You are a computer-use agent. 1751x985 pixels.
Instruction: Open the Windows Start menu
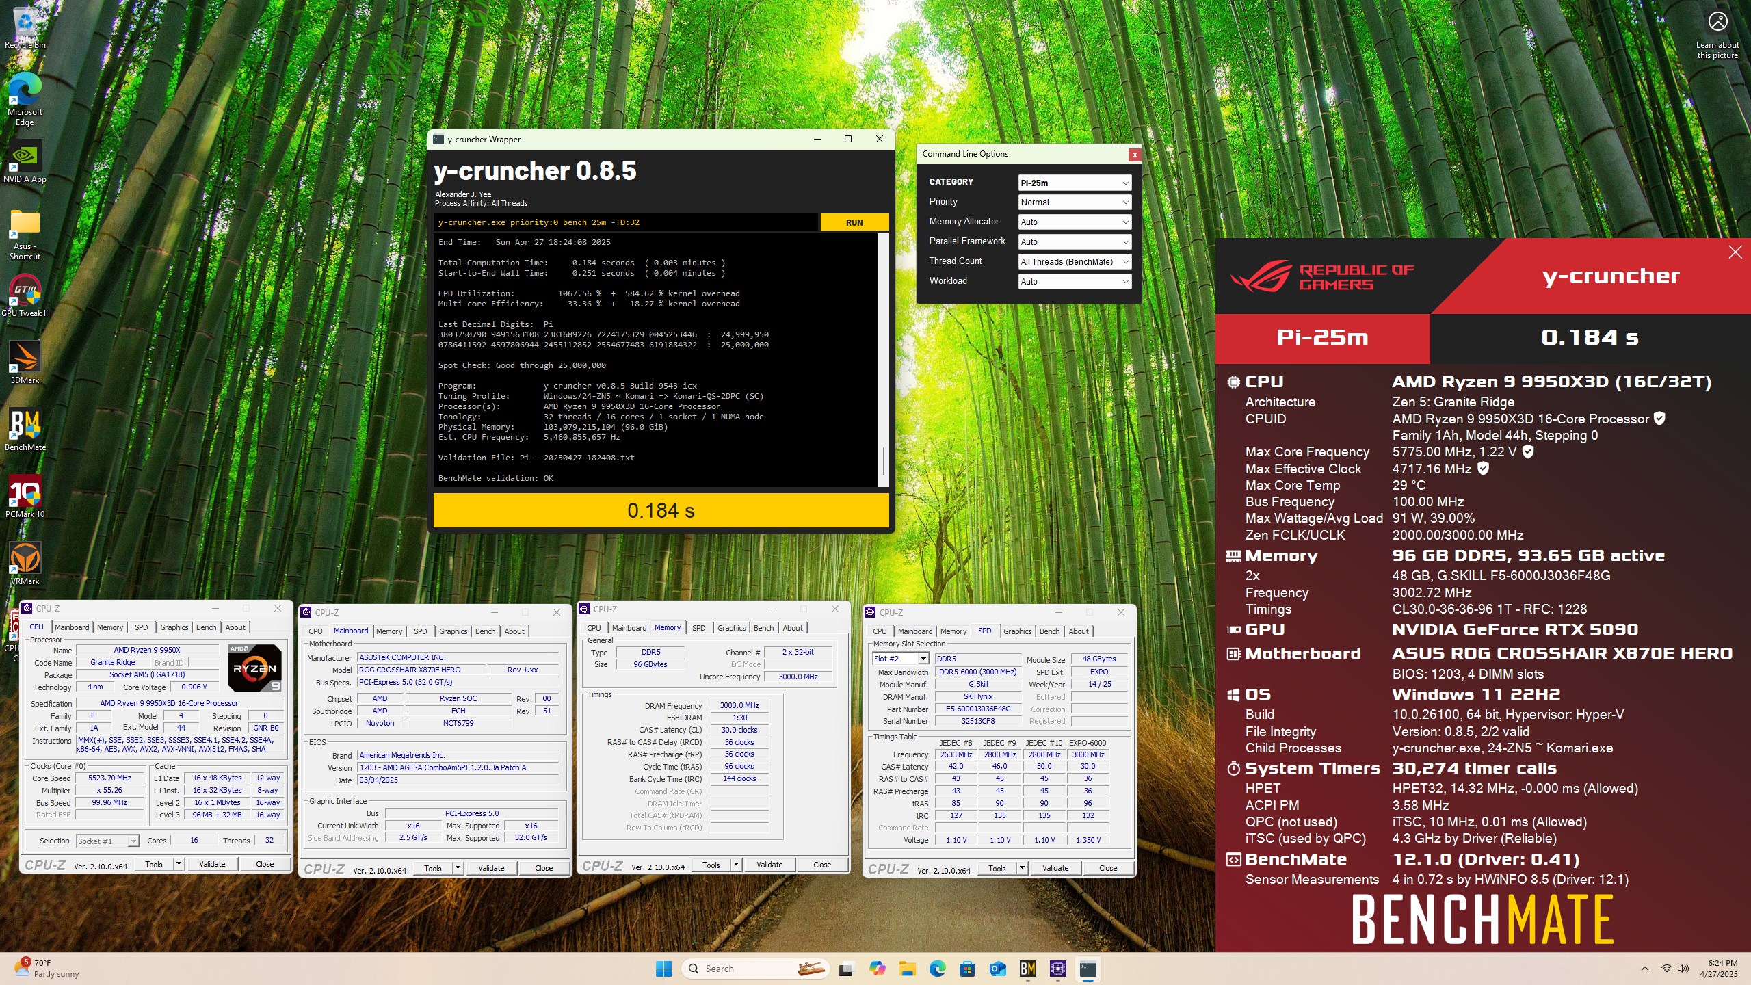[x=663, y=969]
